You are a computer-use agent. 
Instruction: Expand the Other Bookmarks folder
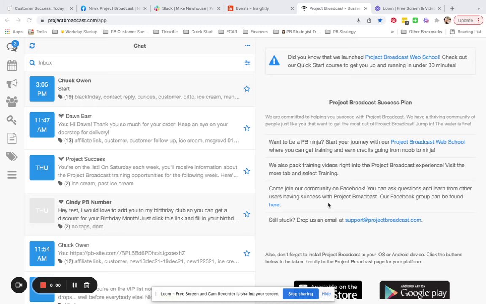[x=421, y=32]
